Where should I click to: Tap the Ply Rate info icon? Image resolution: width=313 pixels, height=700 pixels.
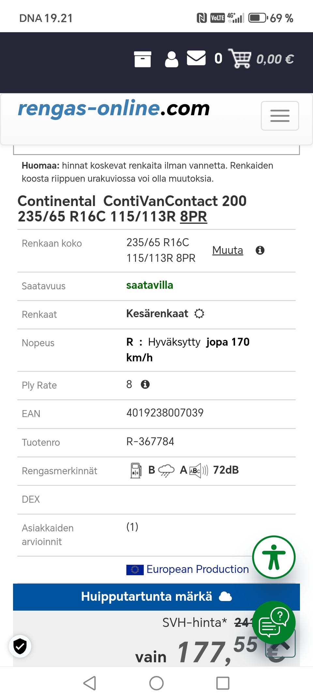click(145, 384)
